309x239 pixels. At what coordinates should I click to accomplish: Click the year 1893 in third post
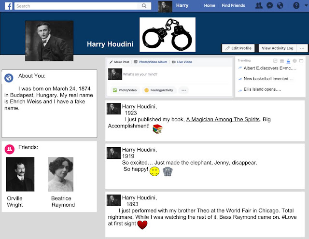pyautogui.click(x=132, y=204)
